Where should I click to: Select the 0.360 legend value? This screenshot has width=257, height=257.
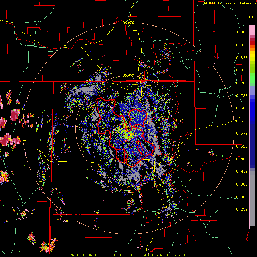(x=242, y=184)
